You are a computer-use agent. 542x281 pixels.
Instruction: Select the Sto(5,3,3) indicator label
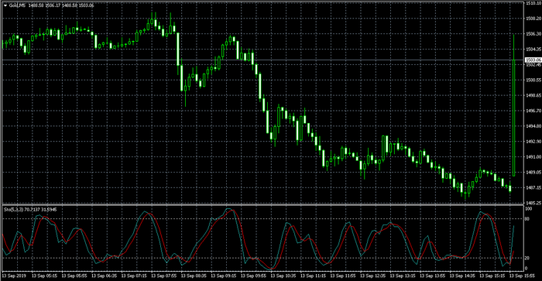pyautogui.click(x=13, y=210)
